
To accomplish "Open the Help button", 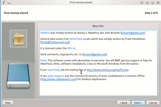I will click(8, 103).
